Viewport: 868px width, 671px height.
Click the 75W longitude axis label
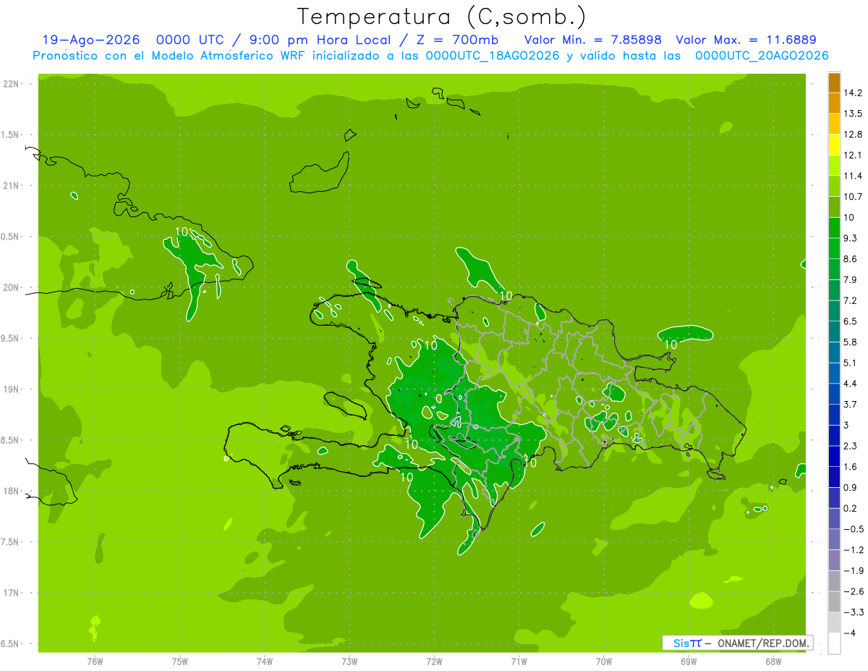[180, 662]
